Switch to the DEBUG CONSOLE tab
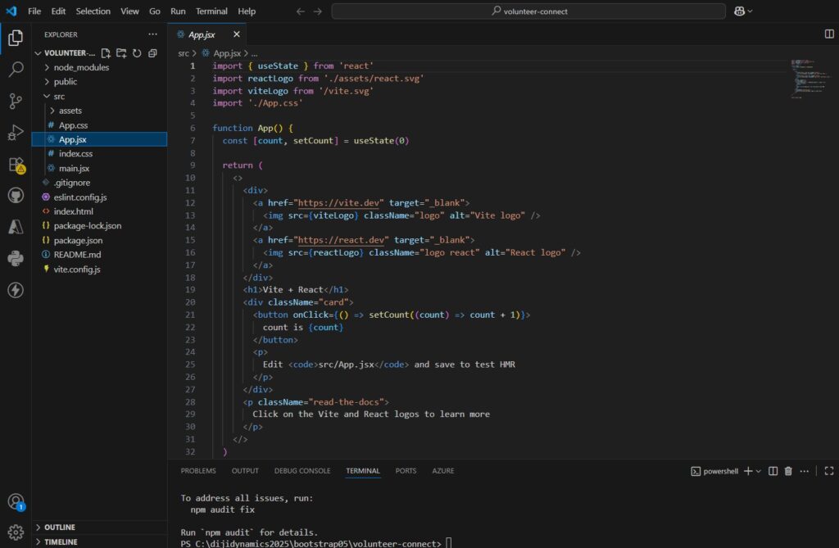Viewport: 839px width, 548px height. (x=302, y=471)
